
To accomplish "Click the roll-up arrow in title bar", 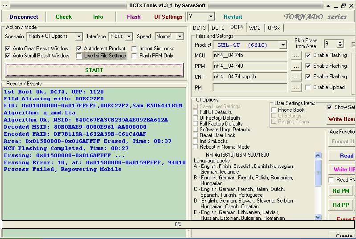I will 328,6.
